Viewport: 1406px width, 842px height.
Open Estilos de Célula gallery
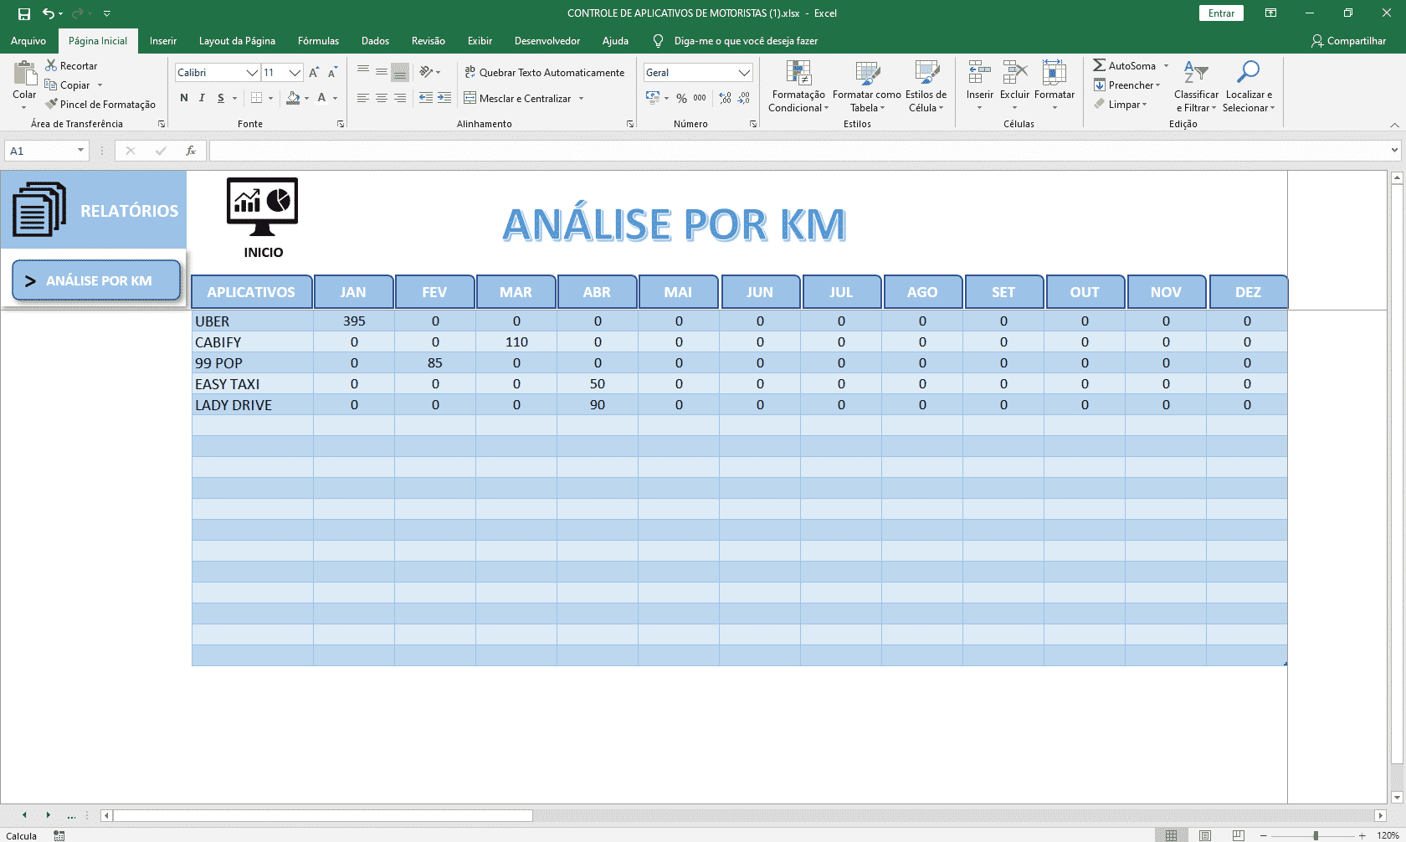click(x=926, y=86)
